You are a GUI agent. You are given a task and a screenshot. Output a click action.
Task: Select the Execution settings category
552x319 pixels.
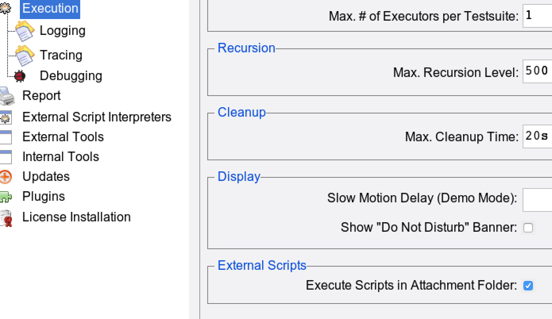click(50, 8)
